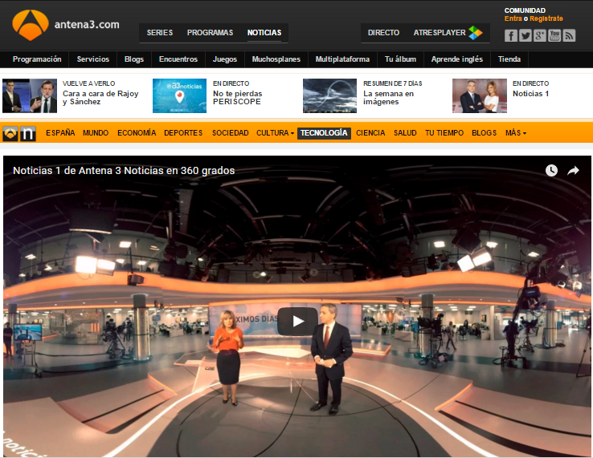The width and height of the screenshot is (593, 458).
Task: Open the a3noticias Periscope thumbnail
Action: (x=180, y=95)
